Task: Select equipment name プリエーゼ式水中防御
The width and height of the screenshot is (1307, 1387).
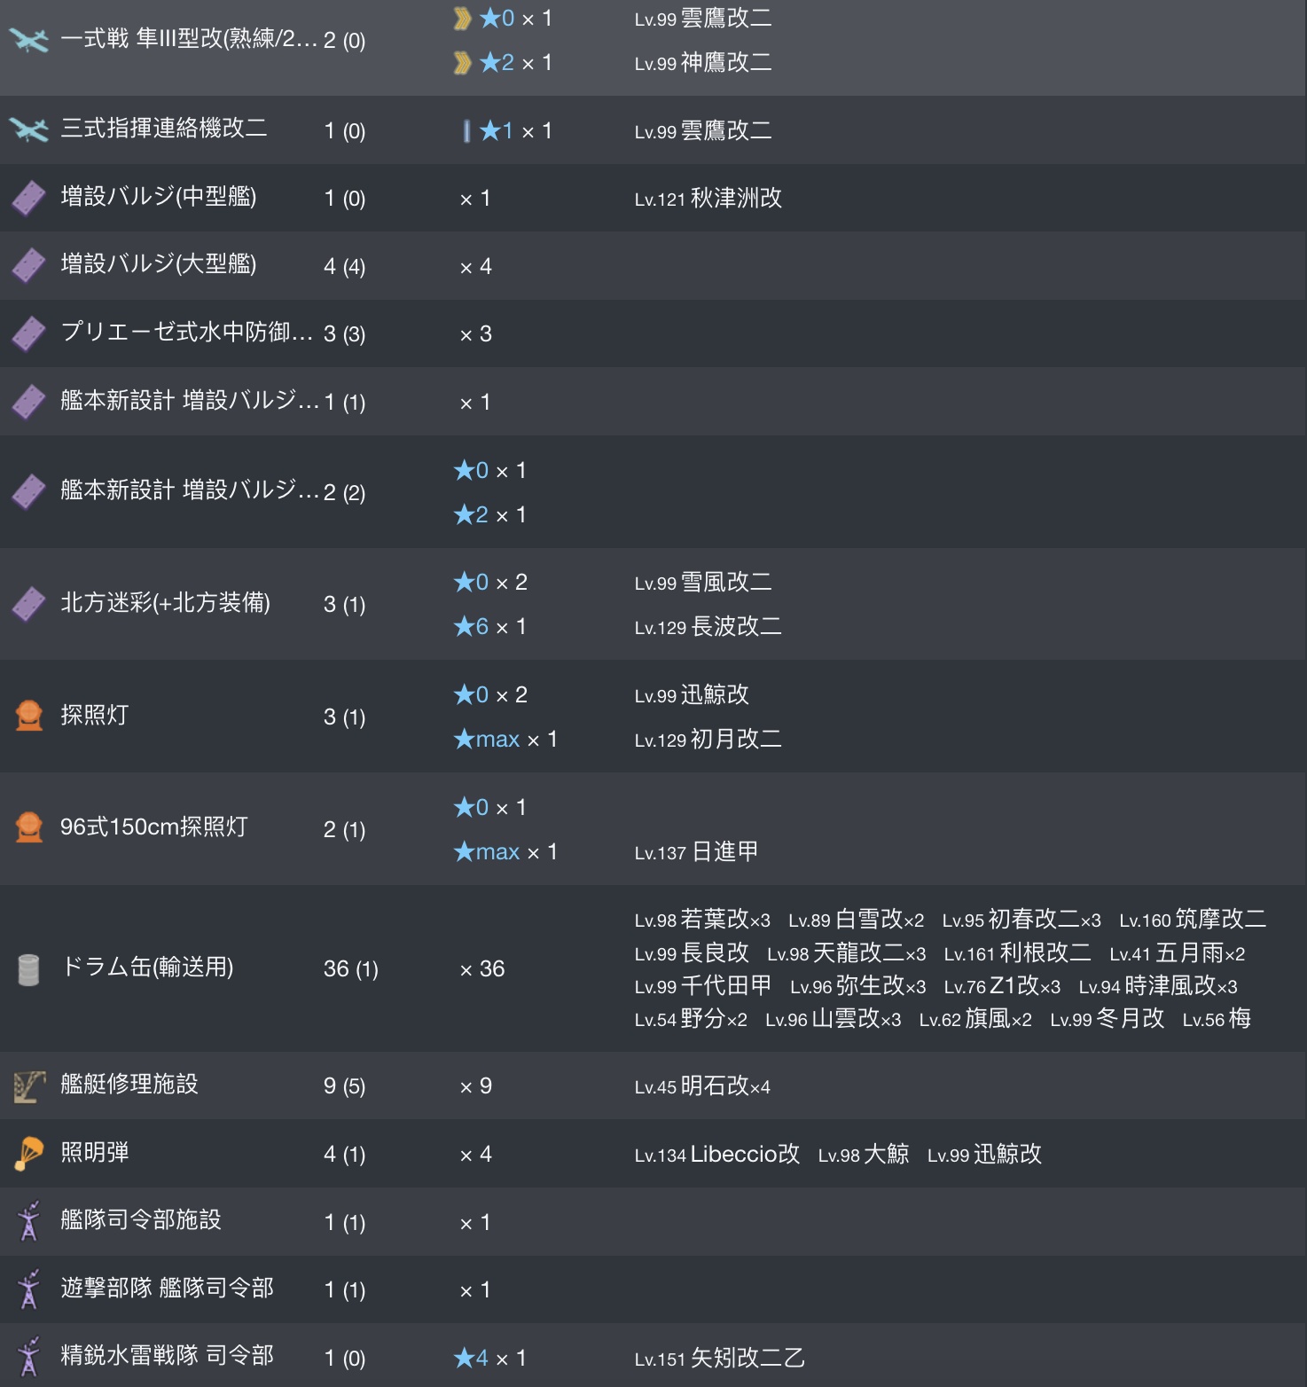Action: pos(187,333)
